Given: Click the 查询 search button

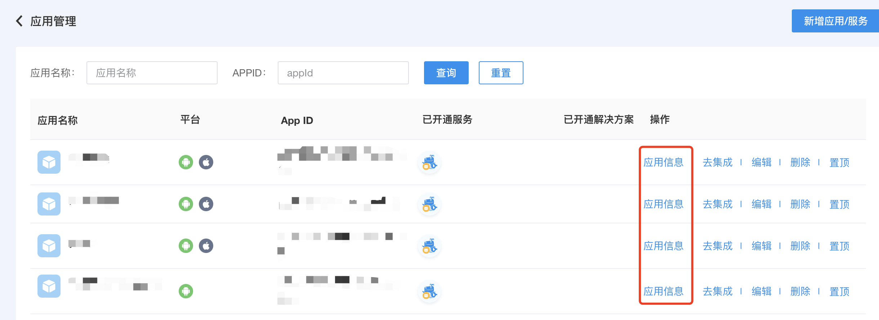Looking at the screenshot, I should (446, 73).
